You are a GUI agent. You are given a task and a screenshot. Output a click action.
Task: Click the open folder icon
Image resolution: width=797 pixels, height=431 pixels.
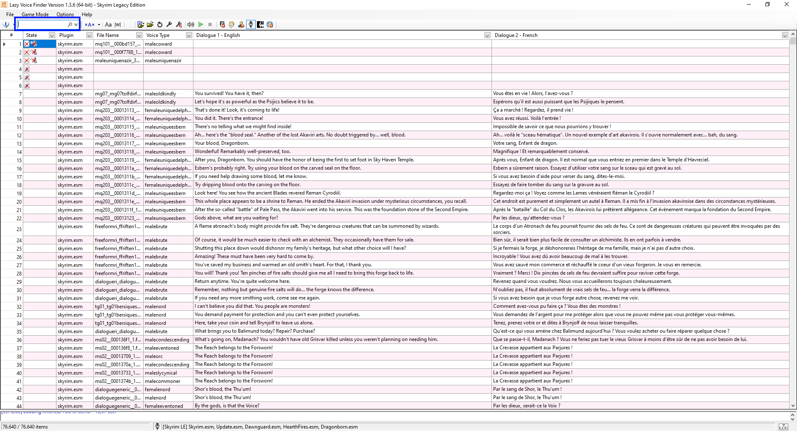(x=150, y=24)
